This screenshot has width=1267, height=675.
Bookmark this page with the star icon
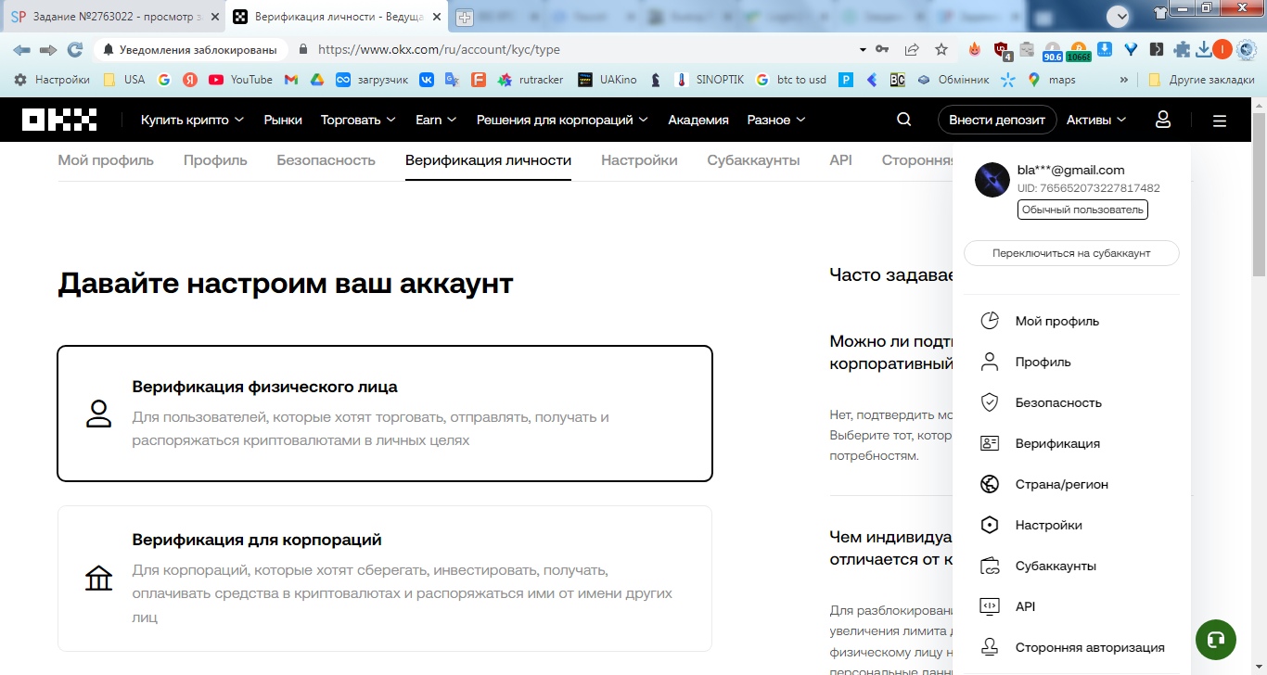[x=941, y=49]
